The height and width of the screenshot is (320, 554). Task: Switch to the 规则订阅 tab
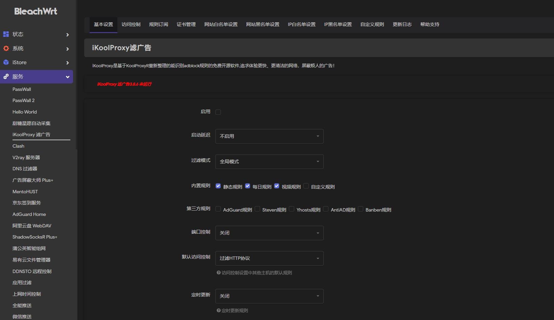click(159, 24)
